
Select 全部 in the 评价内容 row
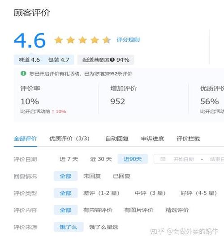pyautogui.click(x=65, y=210)
